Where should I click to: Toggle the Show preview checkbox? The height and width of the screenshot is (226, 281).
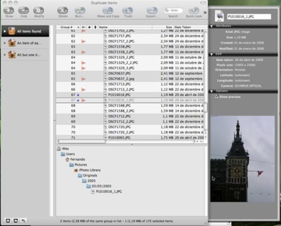coord(217,97)
